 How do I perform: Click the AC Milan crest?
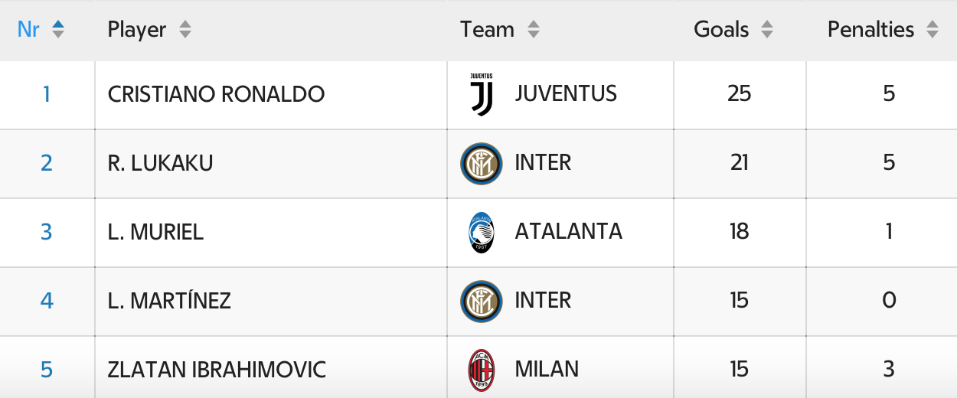pyautogui.click(x=482, y=370)
